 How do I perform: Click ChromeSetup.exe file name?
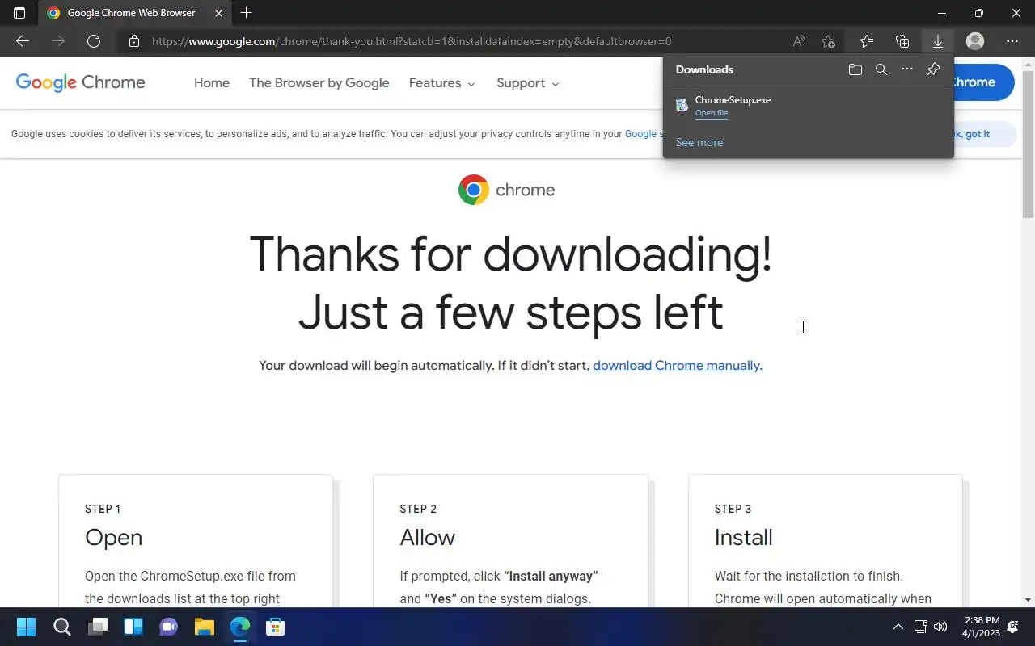click(x=733, y=100)
